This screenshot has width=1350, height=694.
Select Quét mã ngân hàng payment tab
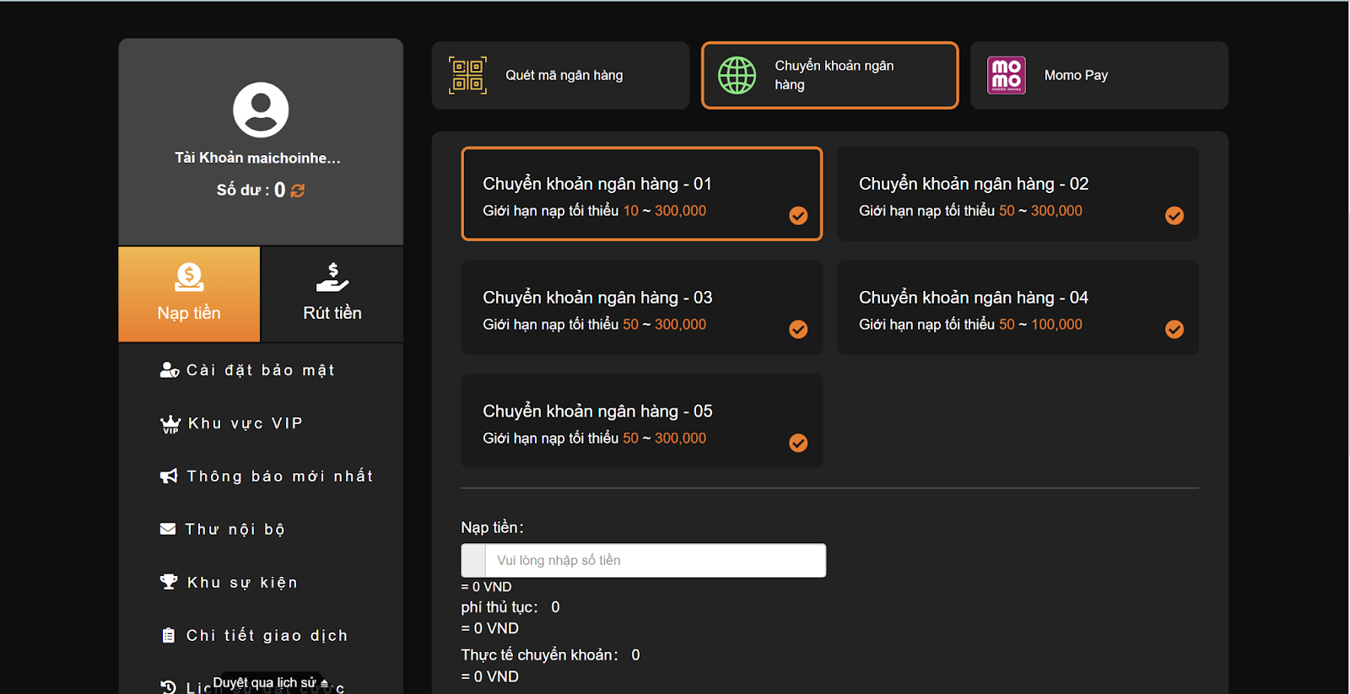point(560,75)
